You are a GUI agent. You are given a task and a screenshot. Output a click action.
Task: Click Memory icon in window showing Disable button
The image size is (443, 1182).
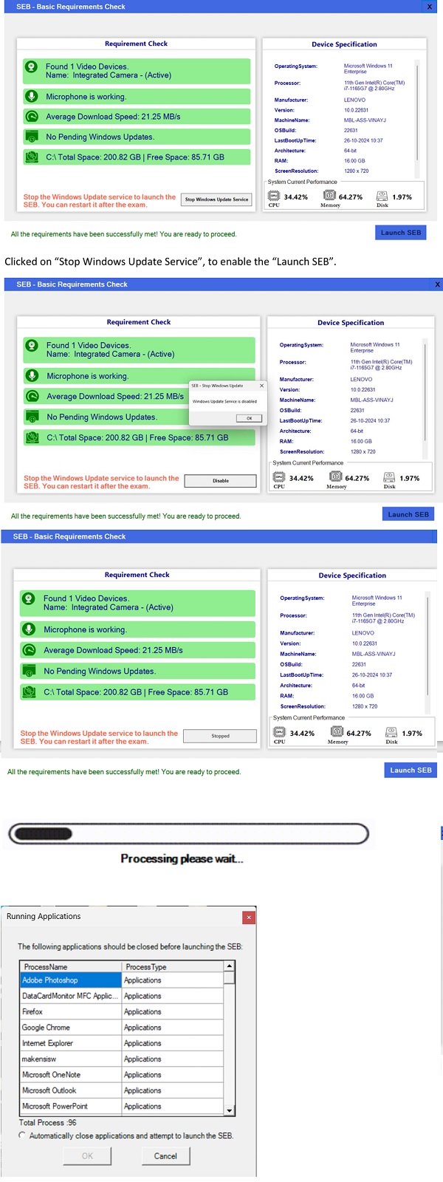point(335,477)
